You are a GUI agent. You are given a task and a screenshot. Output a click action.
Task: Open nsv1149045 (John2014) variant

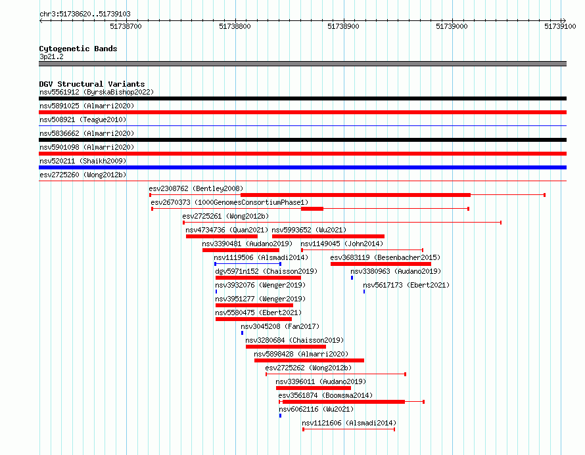(x=342, y=244)
